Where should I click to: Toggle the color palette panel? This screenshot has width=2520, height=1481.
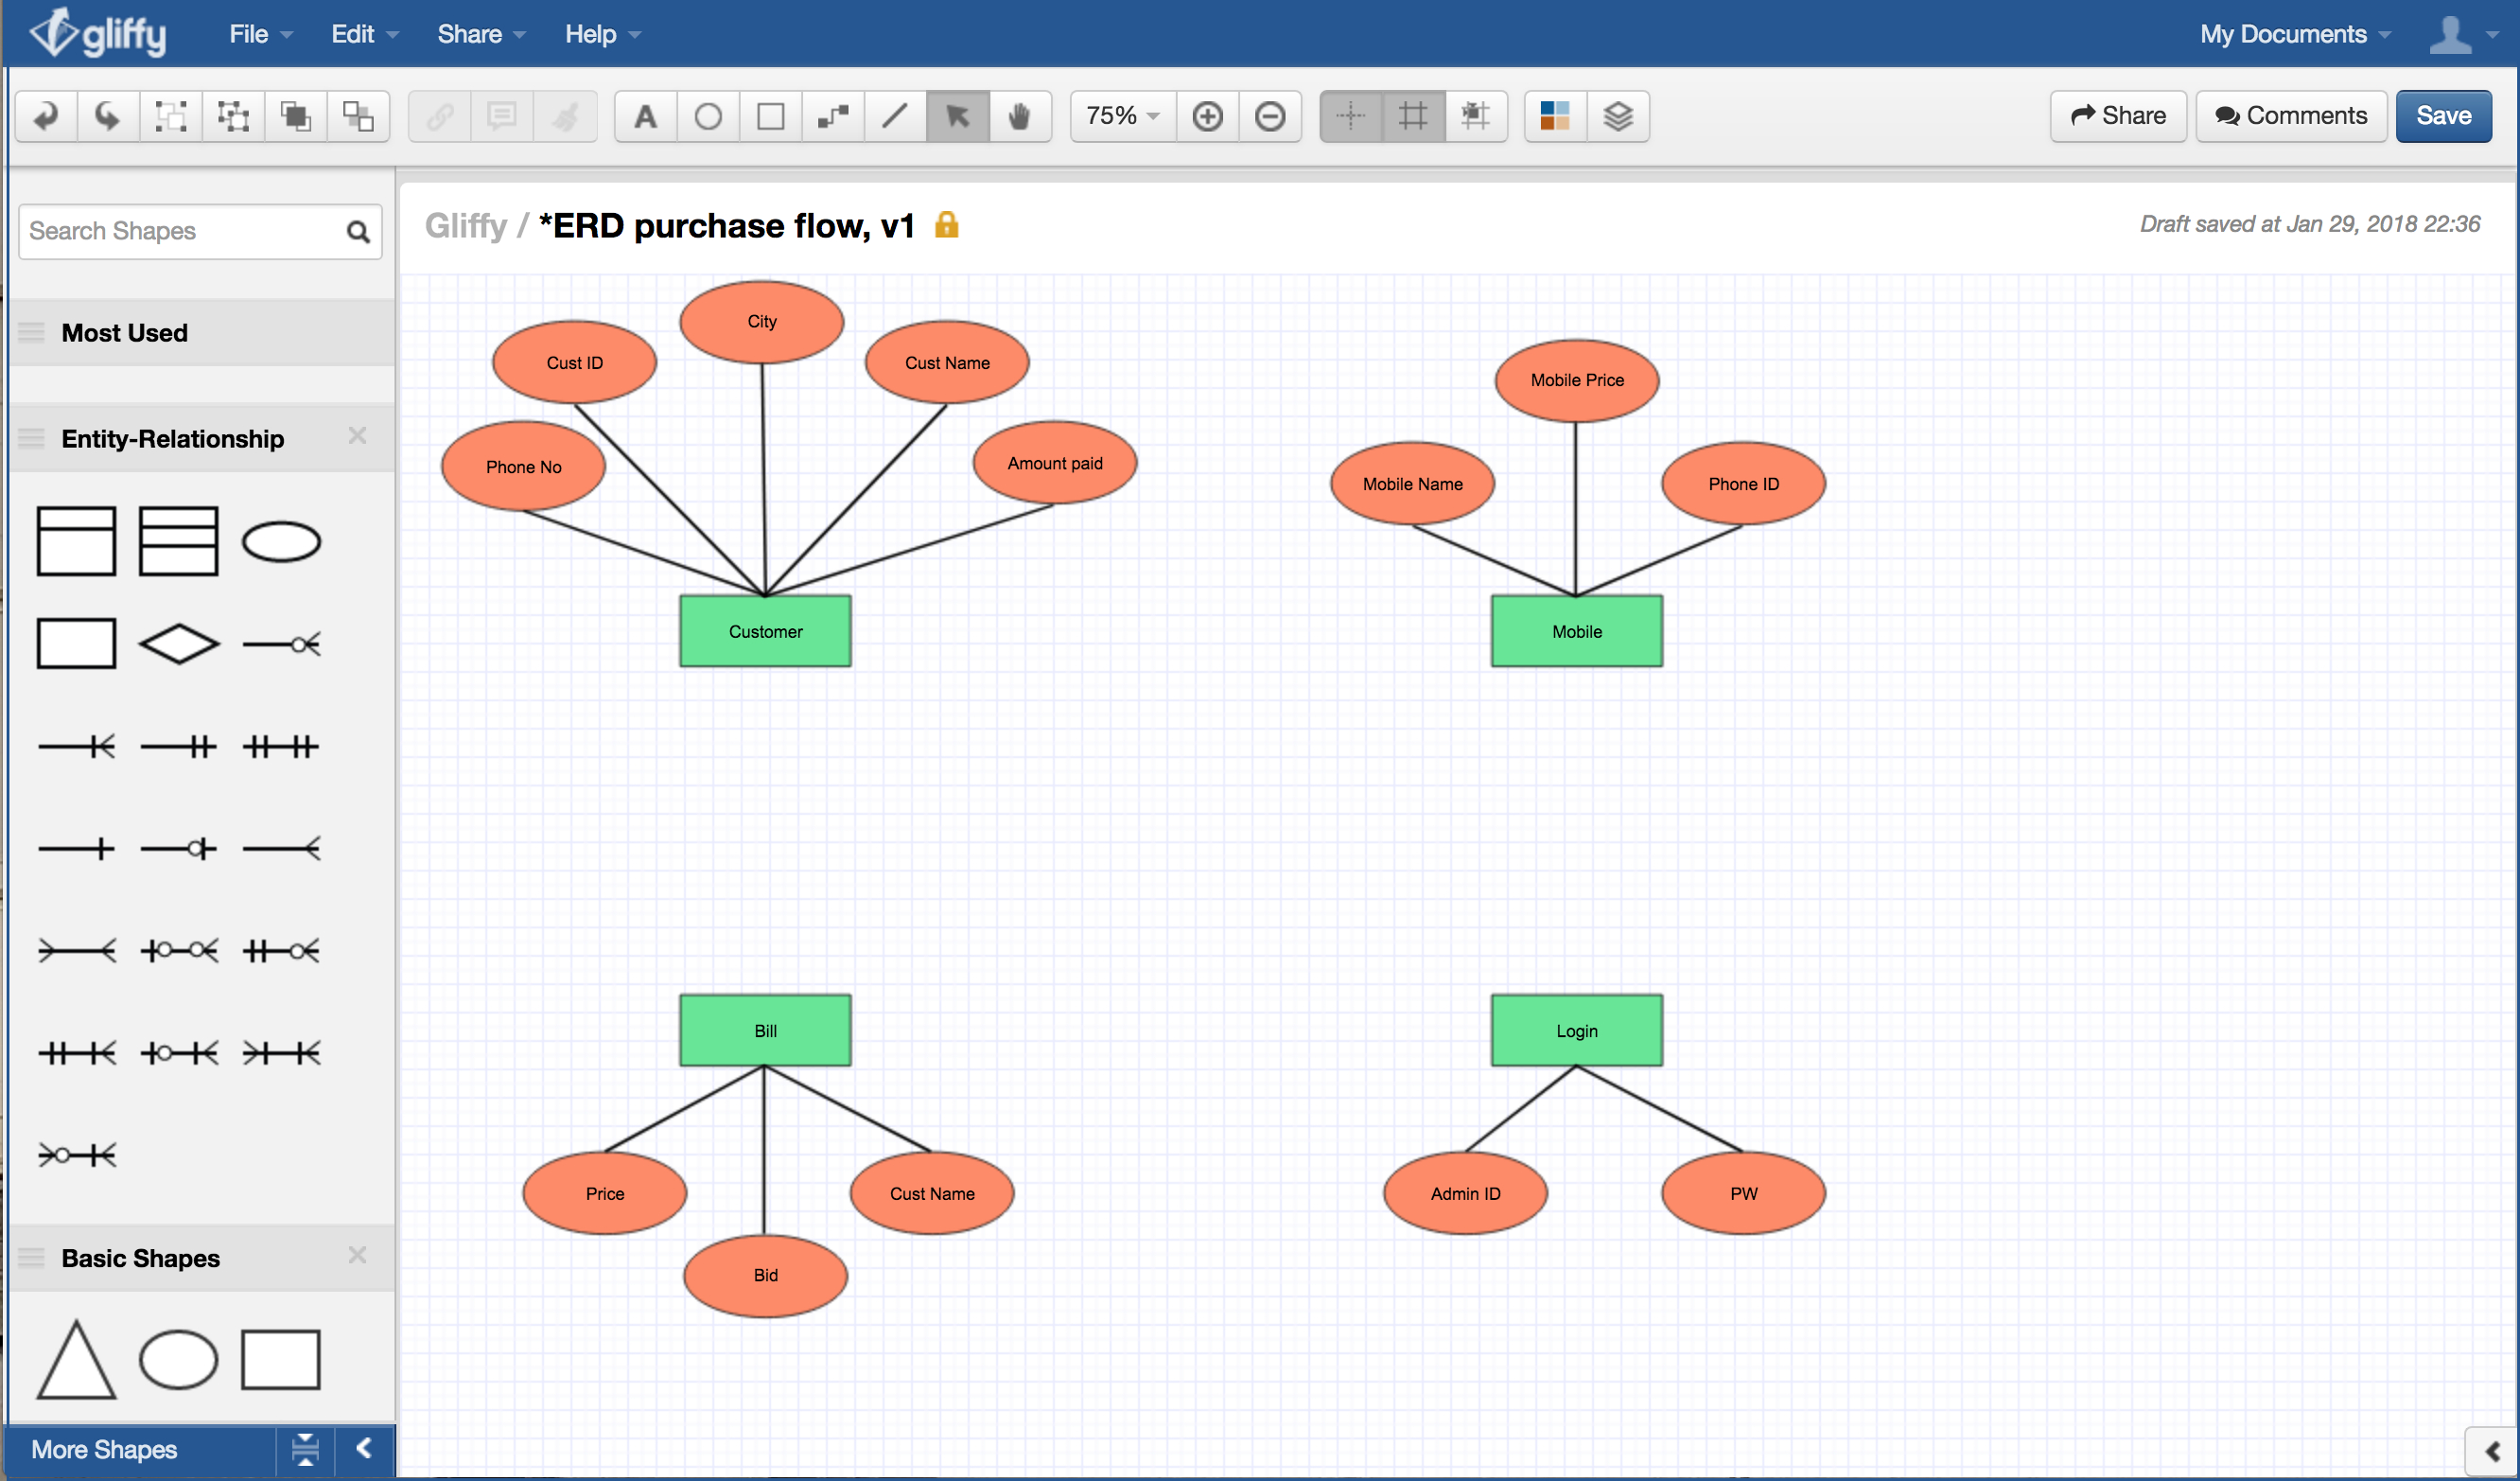tap(1556, 116)
